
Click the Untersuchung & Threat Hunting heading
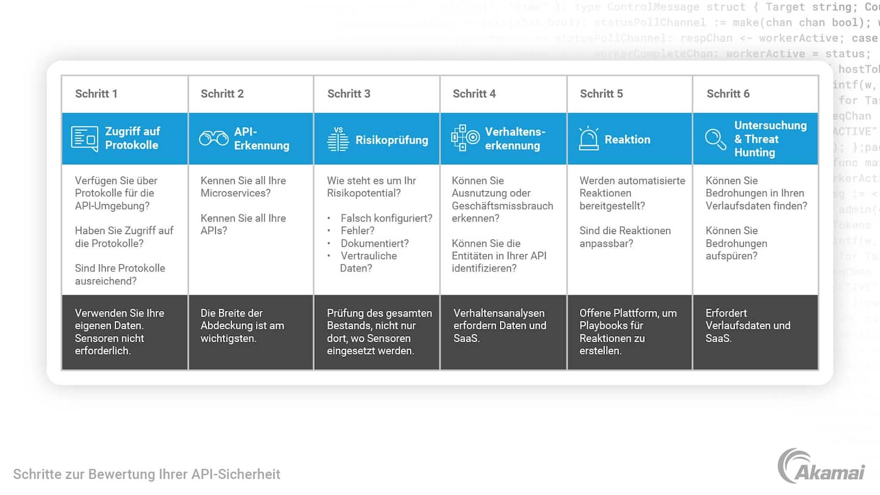770,139
